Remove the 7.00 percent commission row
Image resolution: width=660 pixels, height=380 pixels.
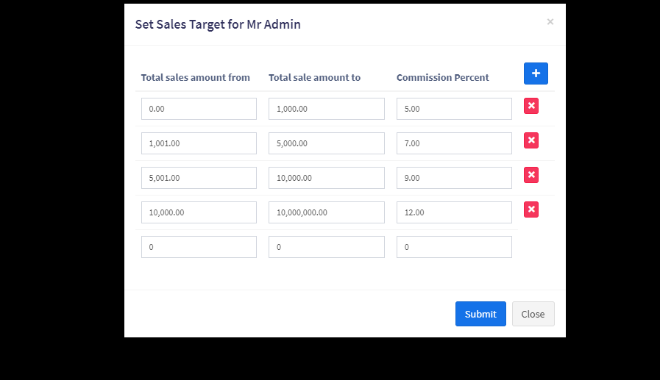coord(531,140)
